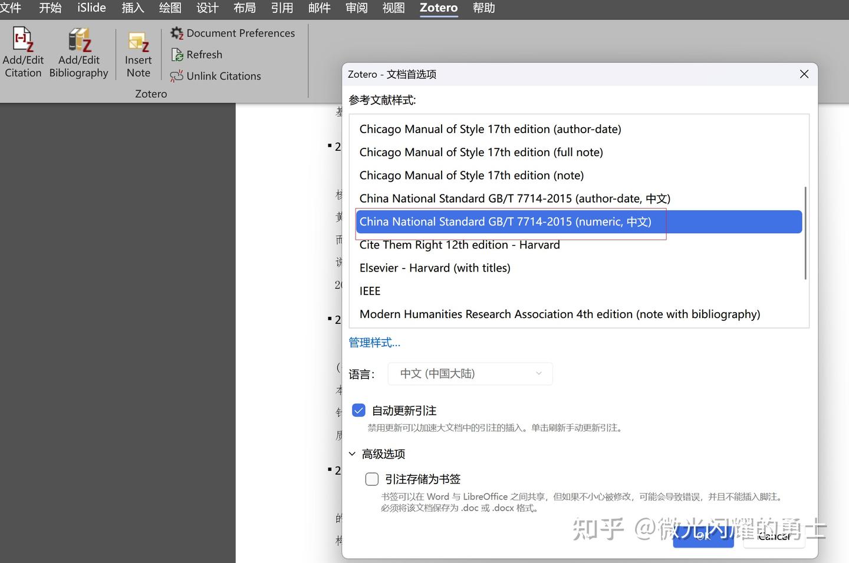849x563 pixels.
Task: Open Document Preferences in the Zotero ribbon
Action: (x=232, y=33)
